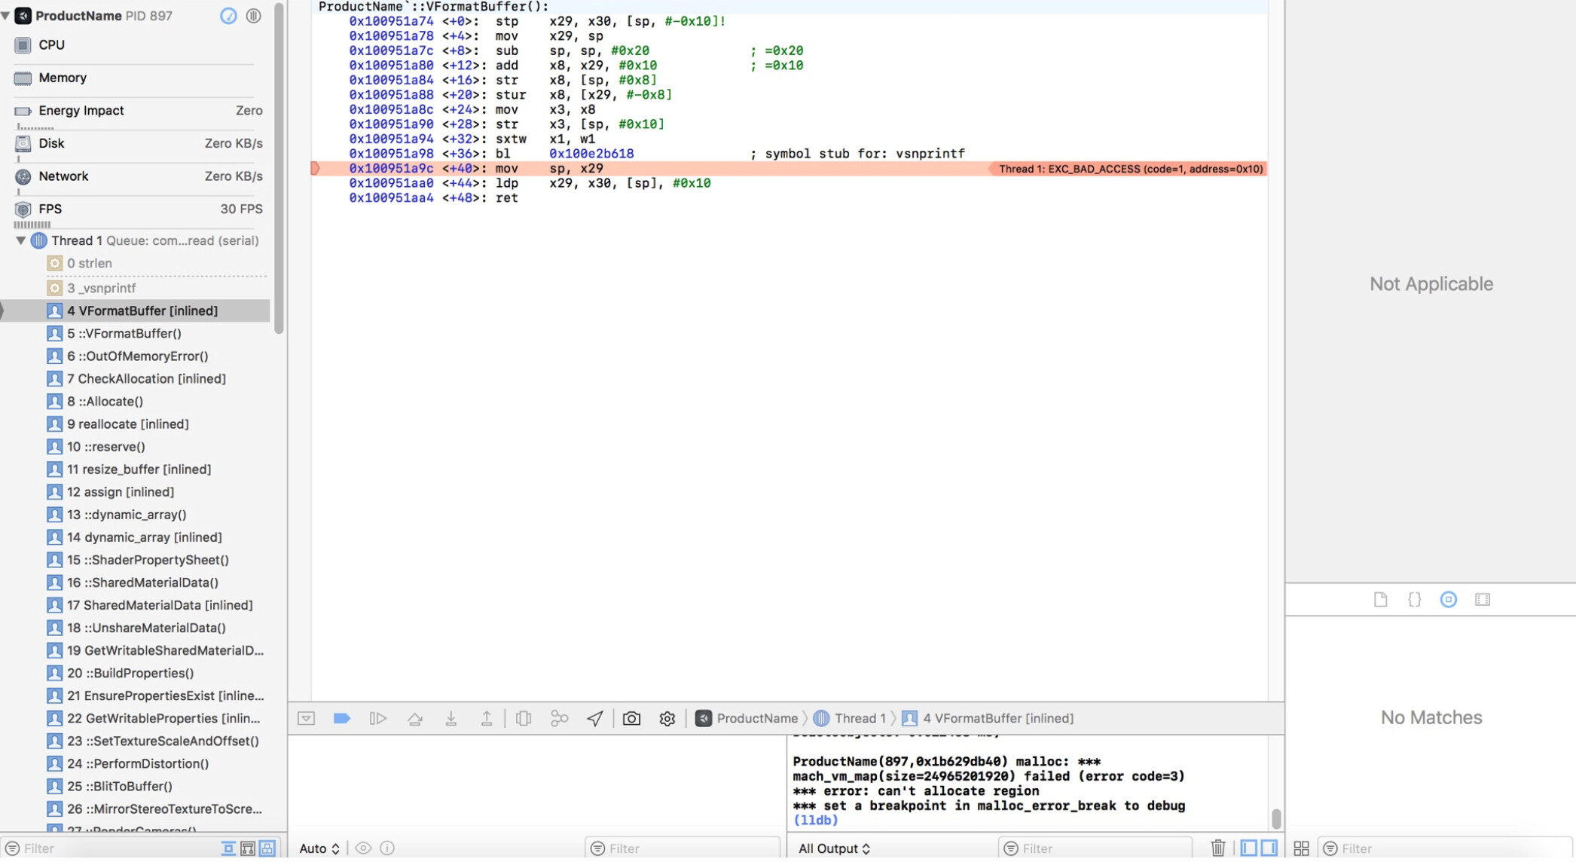Toggle the console pane button
Image resolution: width=1576 pixels, height=862 pixels.
click(x=1269, y=848)
